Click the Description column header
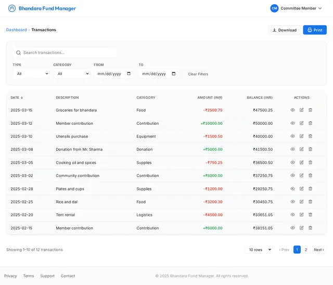This screenshot has height=285, width=333. click(67, 97)
